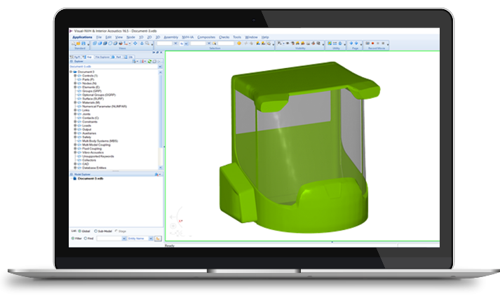Open the Entity Name dropdown
This screenshot has width=500, height=296.
[x=151, y=238]
